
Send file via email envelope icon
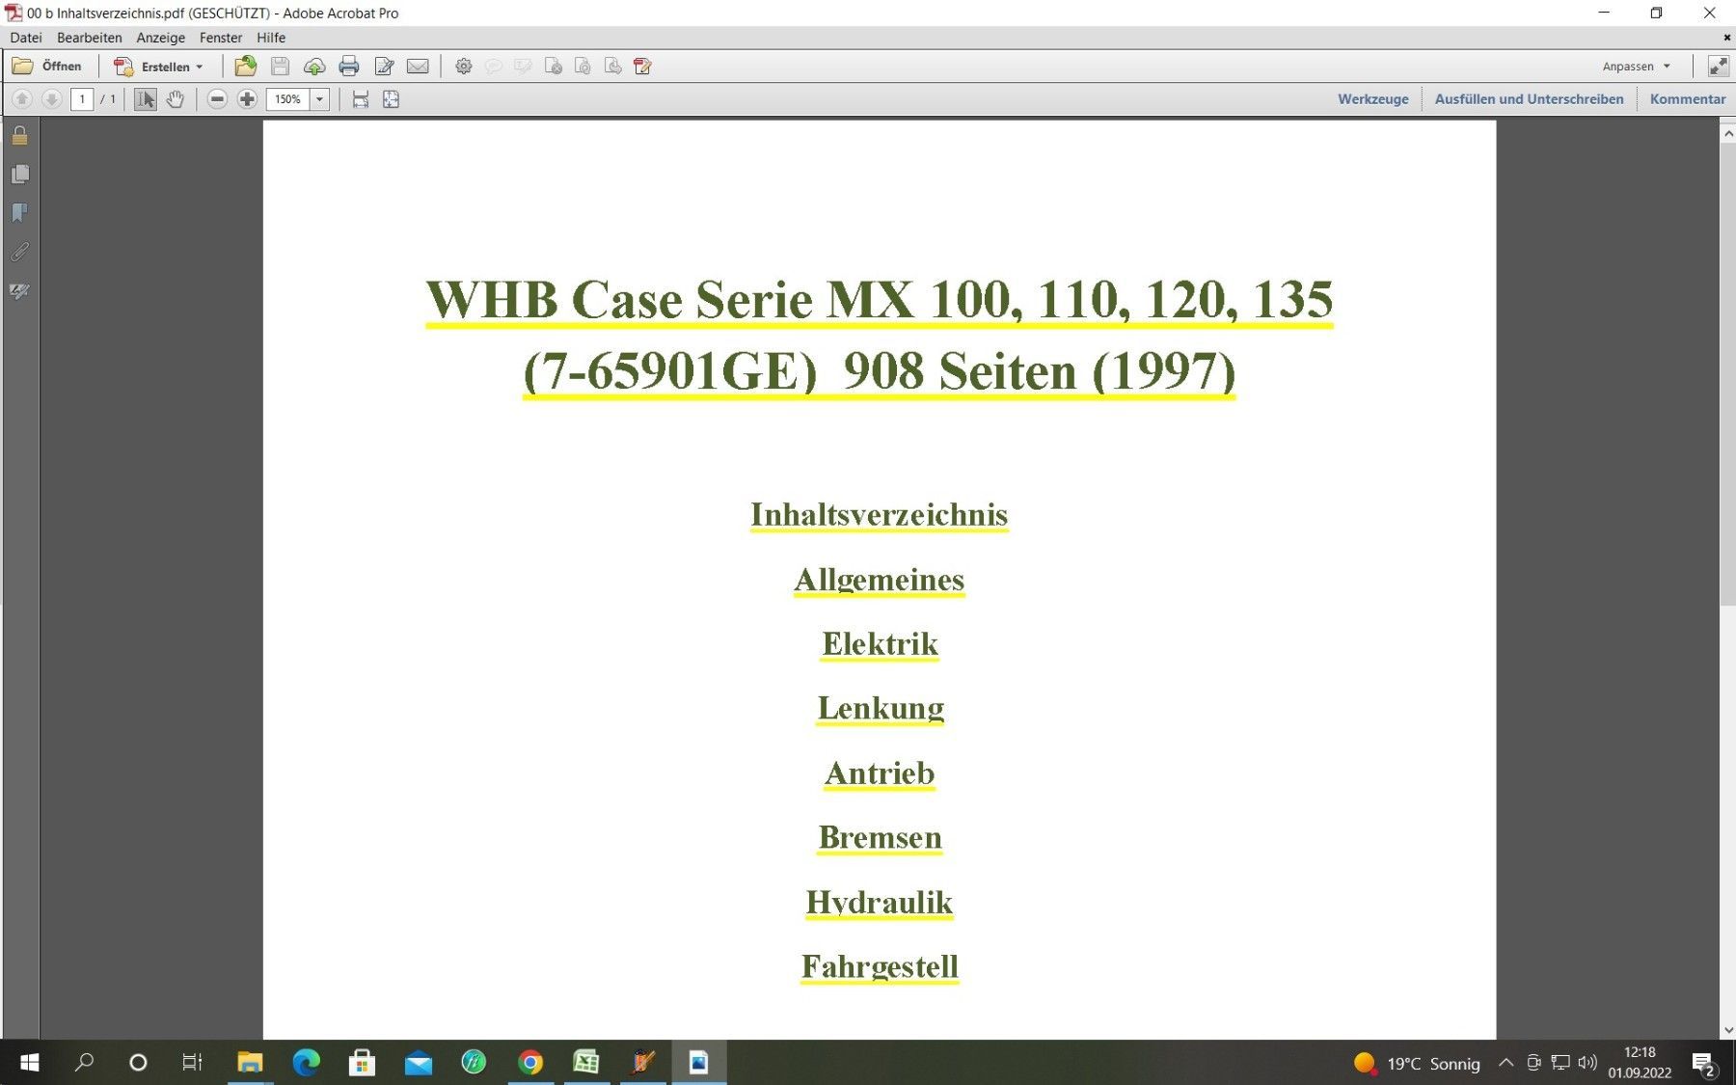(418, 67)
